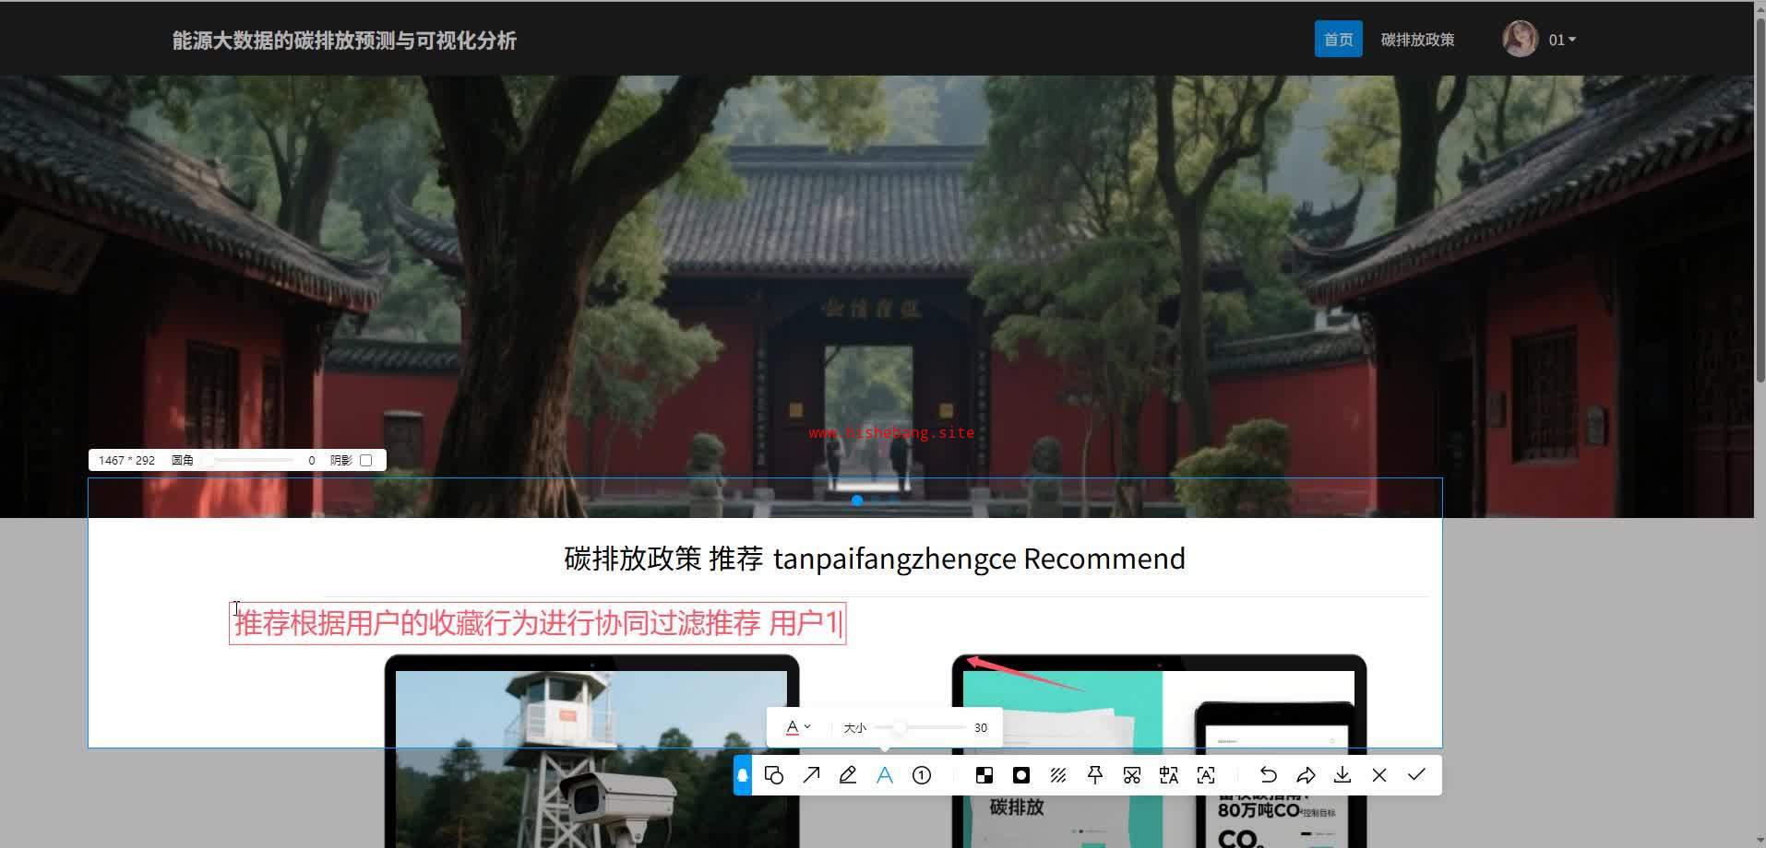Click the QQ penguin icon on screenshot toolbar
This screenshot has height=848, width=1766.
[x=743, y=775]
